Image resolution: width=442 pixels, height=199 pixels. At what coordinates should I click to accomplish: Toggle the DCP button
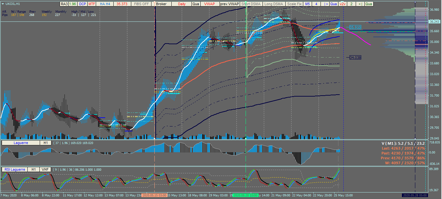pyautogui.click(x=82, y=4)
